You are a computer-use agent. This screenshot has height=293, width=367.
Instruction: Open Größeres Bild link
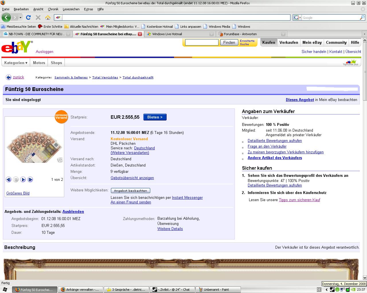point(18,193)
